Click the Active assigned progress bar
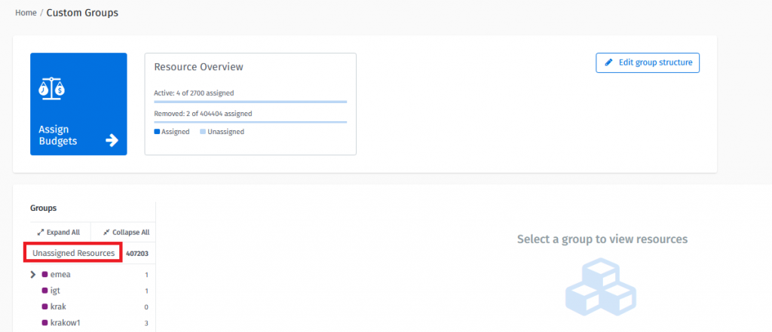This screenshot has height=332, width=772. tap(250, 101)
